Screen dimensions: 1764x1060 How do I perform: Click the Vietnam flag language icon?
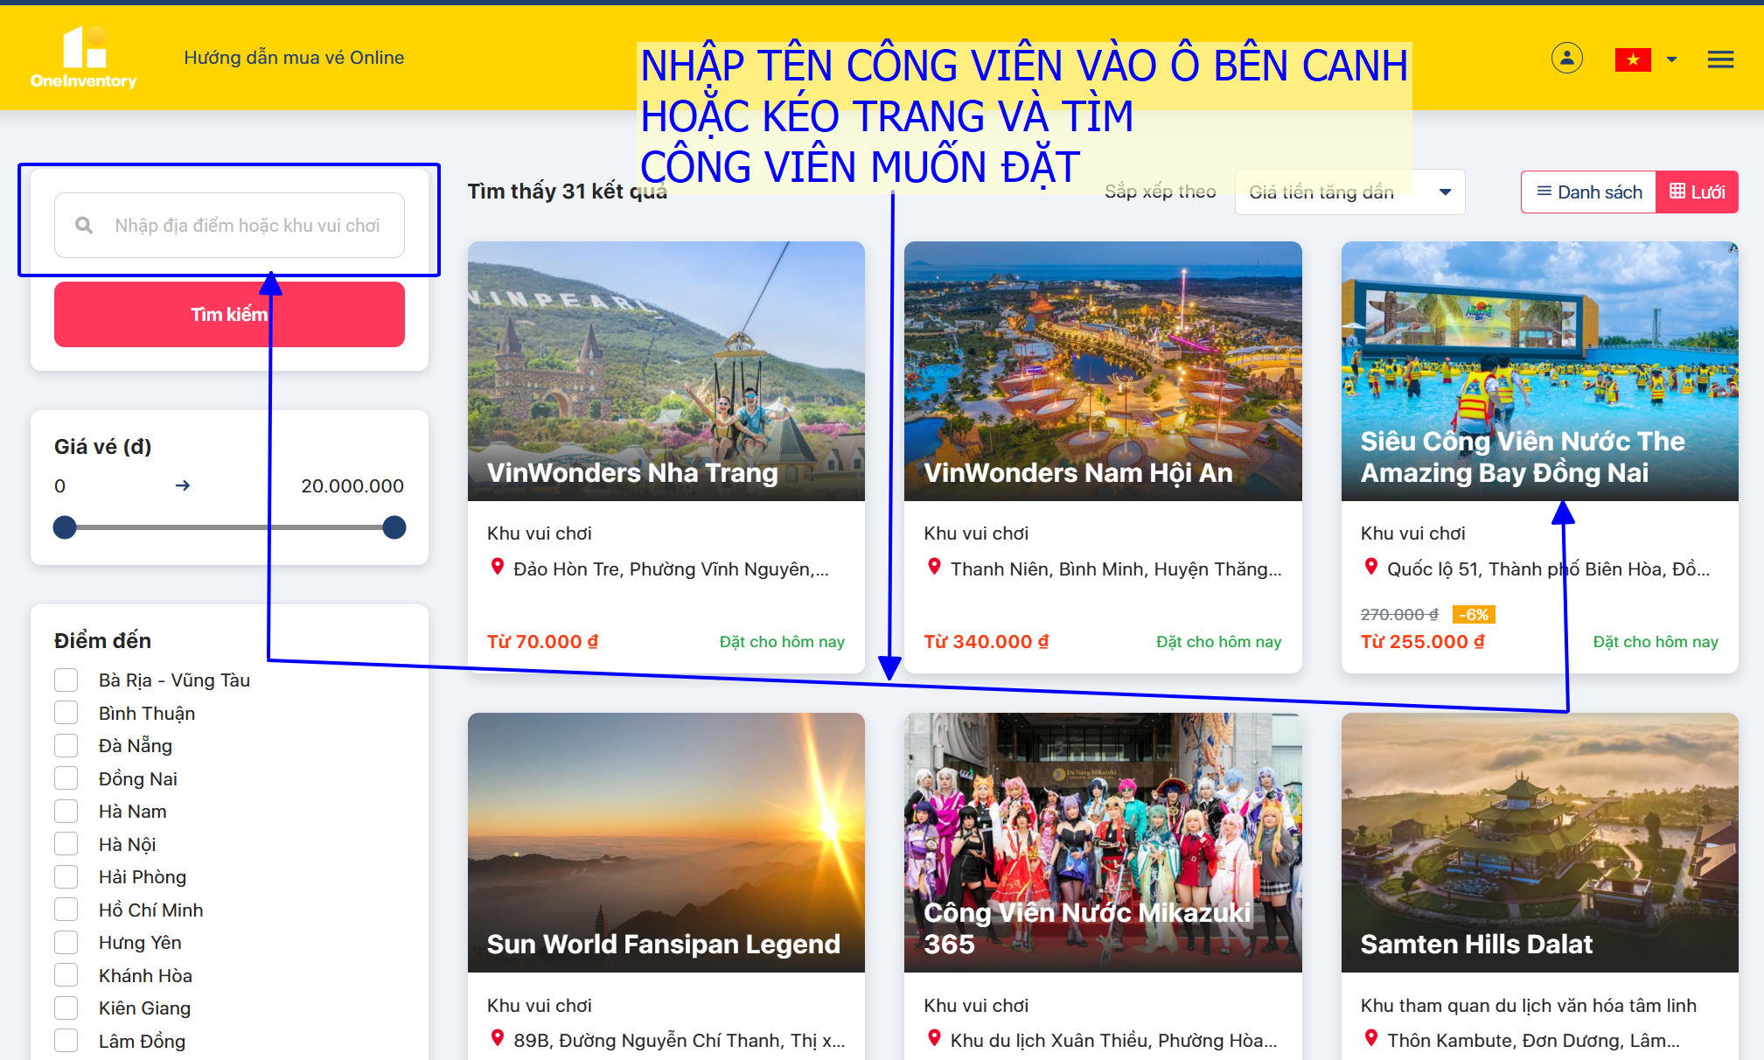(1632, 59)
